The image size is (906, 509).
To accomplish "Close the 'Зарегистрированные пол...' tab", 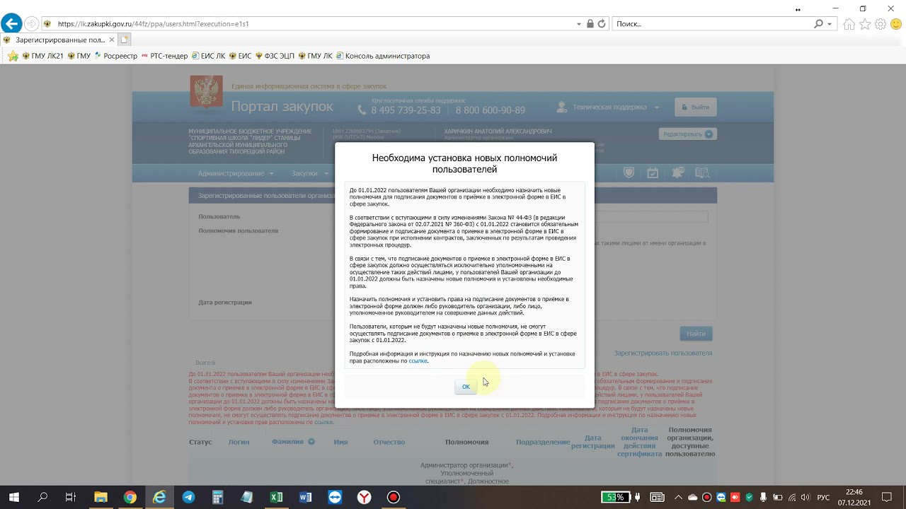I will click(112, 40).
